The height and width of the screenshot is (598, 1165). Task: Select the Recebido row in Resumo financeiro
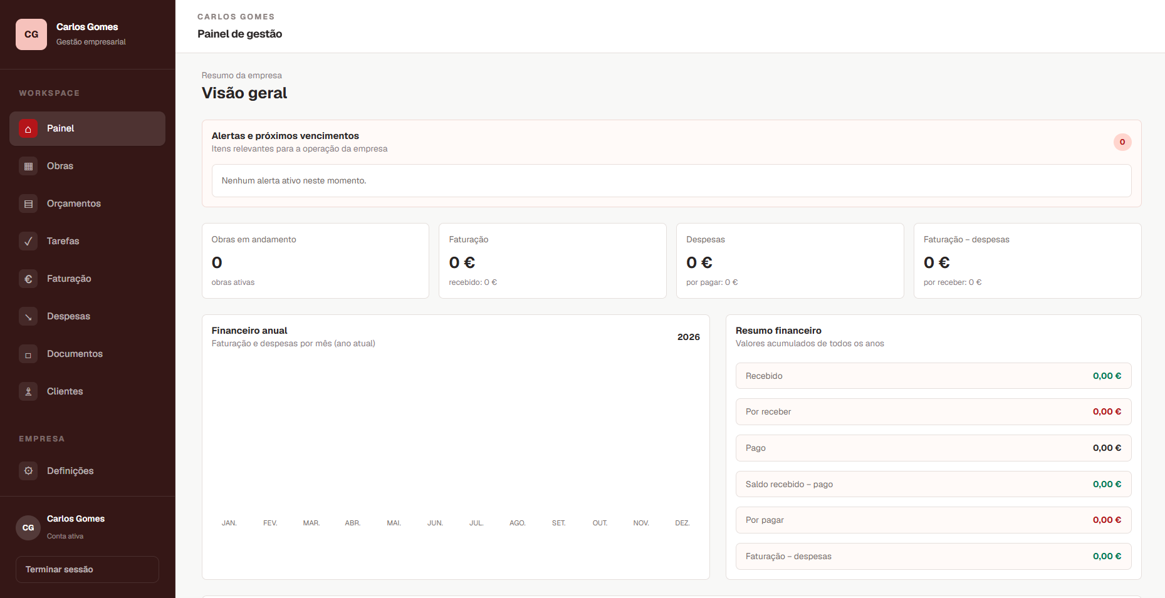(934, 376)
